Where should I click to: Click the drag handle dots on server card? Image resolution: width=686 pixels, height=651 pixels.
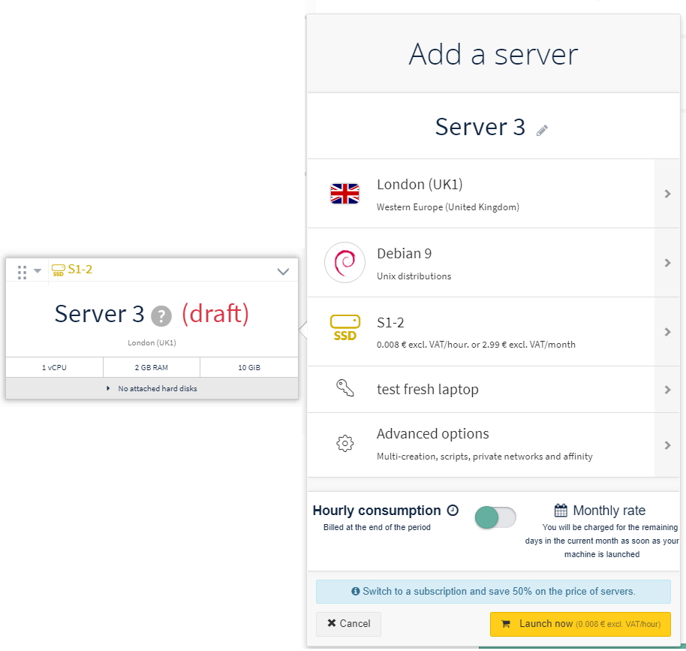pyautogui.click(x=22, y=271)
